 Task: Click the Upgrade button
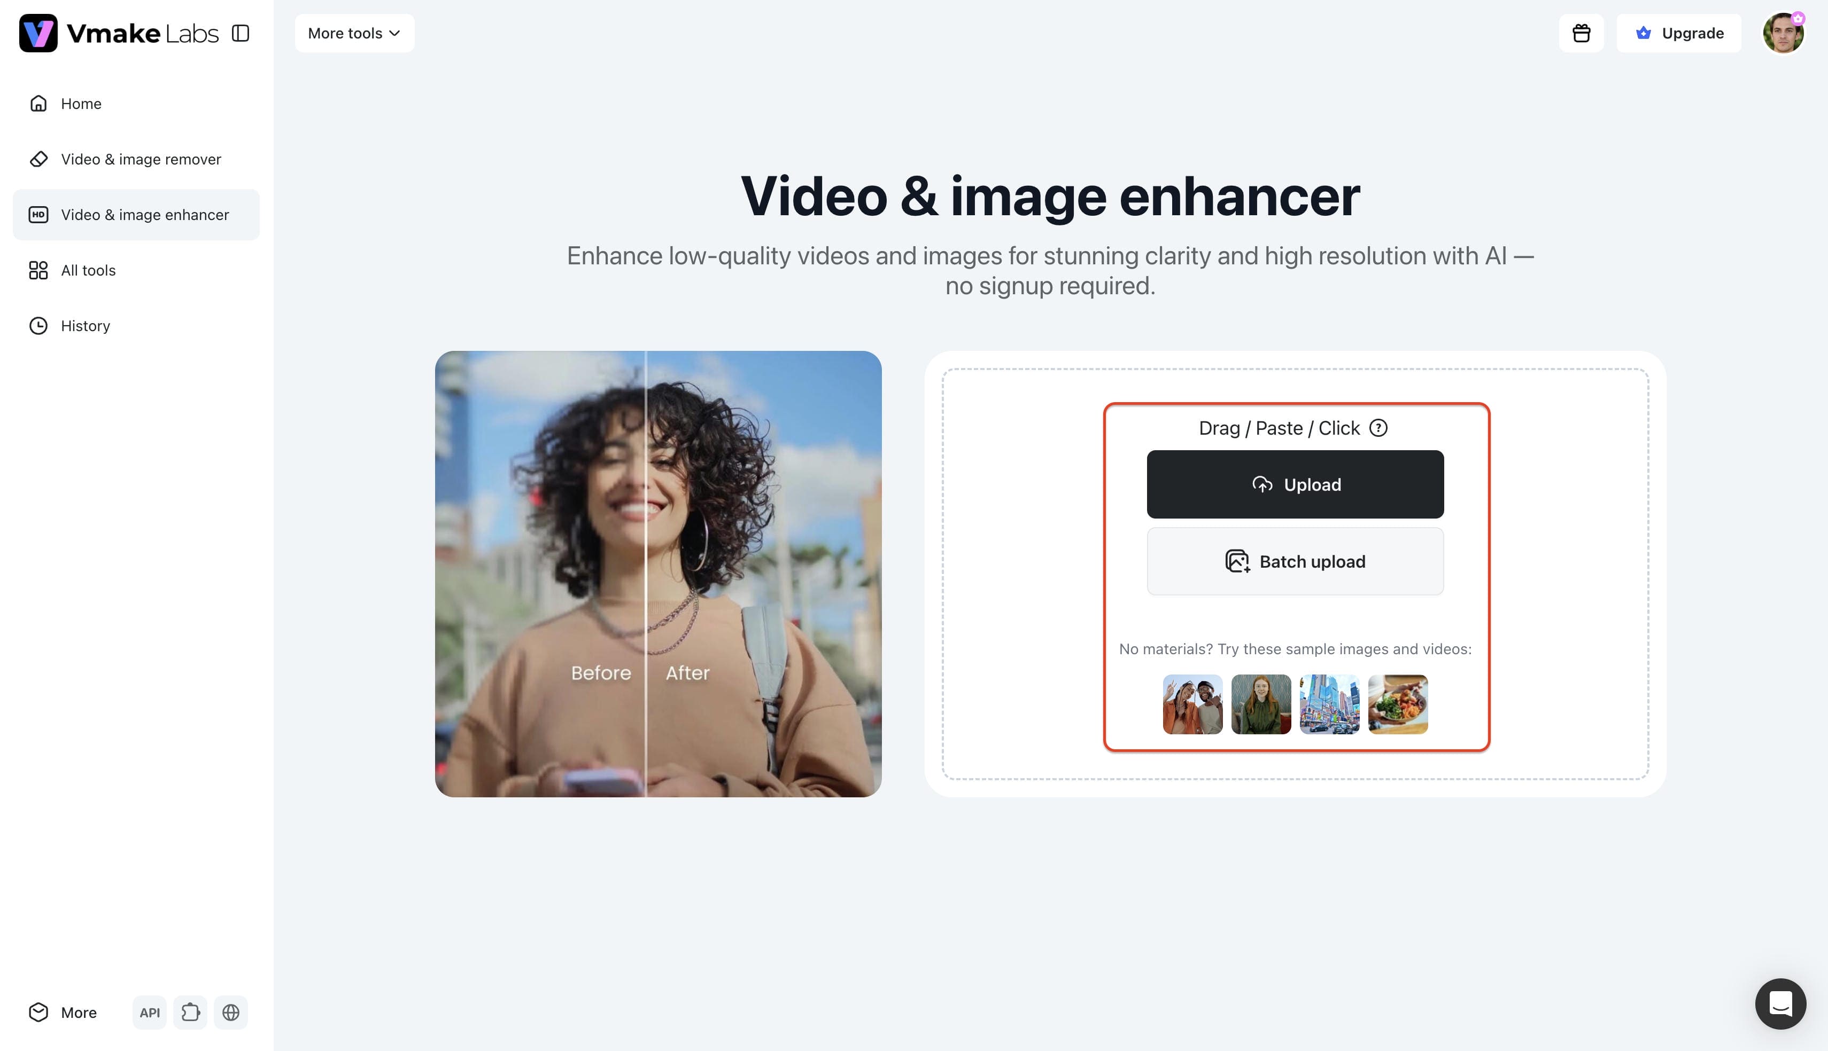1678,33
